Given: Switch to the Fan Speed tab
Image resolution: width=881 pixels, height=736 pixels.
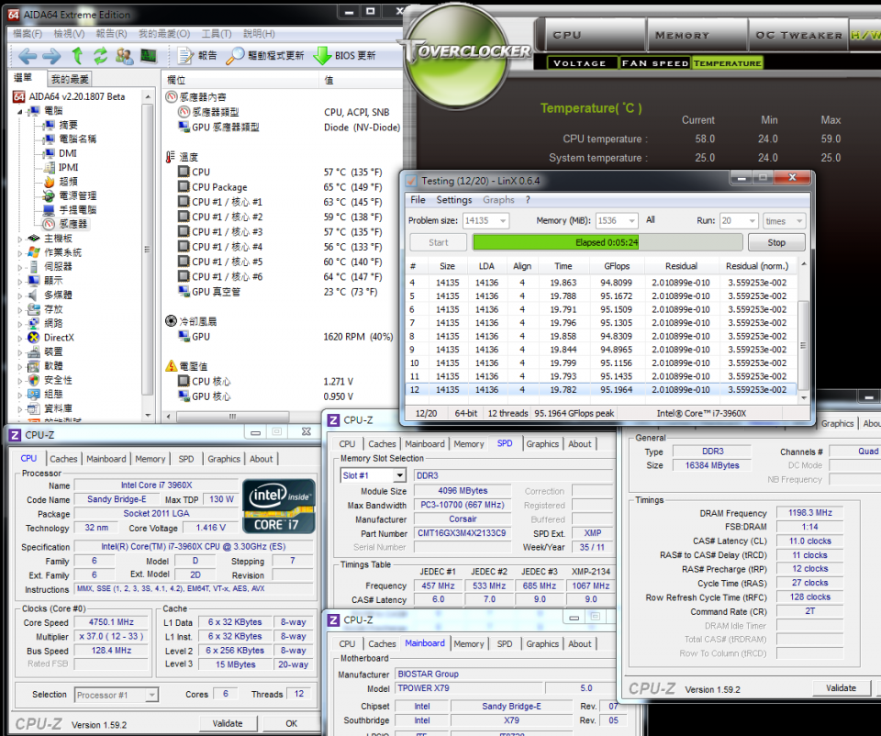Looking at the screenshot, I should (654, 63).
